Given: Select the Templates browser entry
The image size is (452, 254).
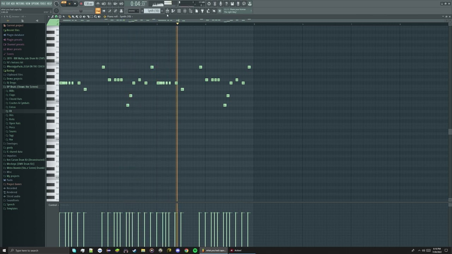Looking at the screenshot, I should click(12, 208).
